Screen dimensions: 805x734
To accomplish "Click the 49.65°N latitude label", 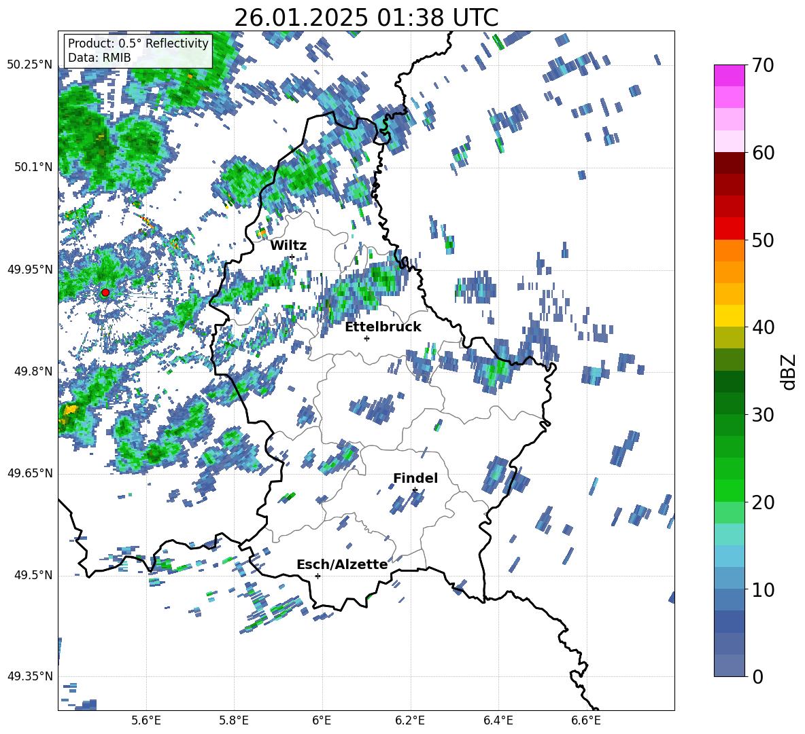I will coord(30,473).
